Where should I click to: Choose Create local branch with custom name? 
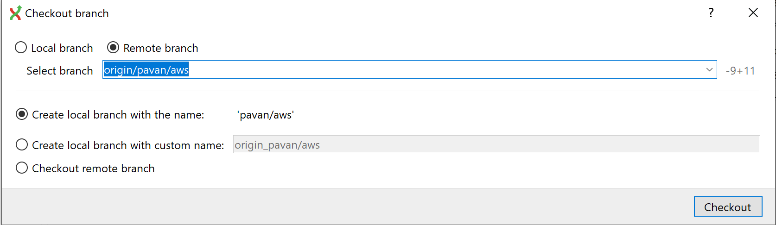click(x=22, y=145)
